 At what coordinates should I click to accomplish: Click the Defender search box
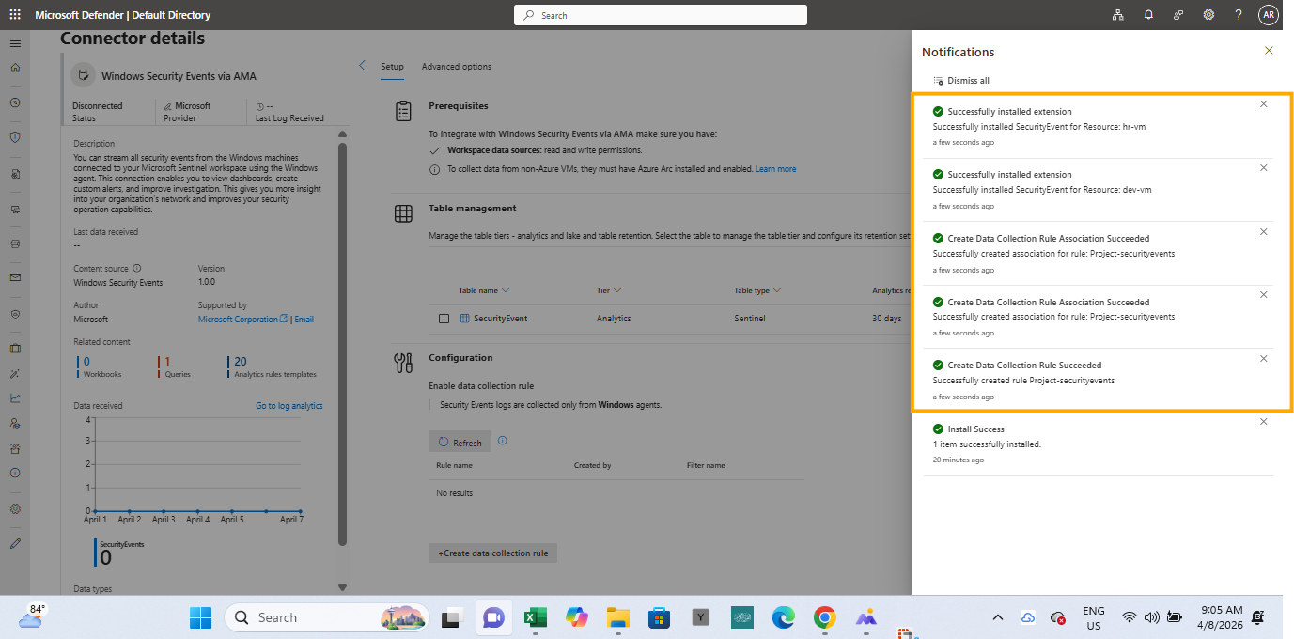pos(661,15)
